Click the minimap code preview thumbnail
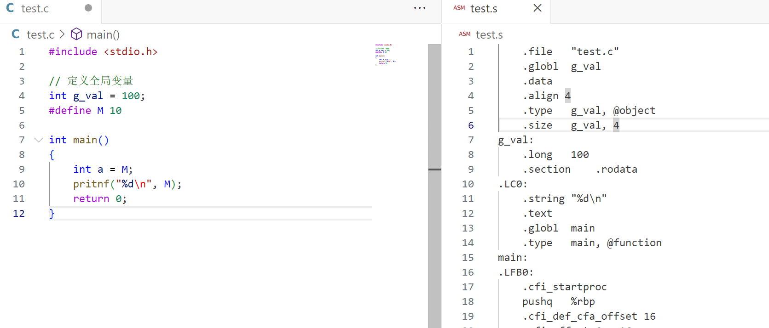Screen dimensions: 769x328 pyautogui.click(x=385, y=54)
